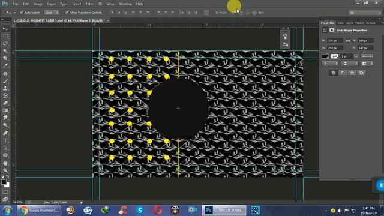This screenshot has height=216, width=384.
Task: Click the shape height H input field
Action: pyautogui.click(x=365, y=40)
